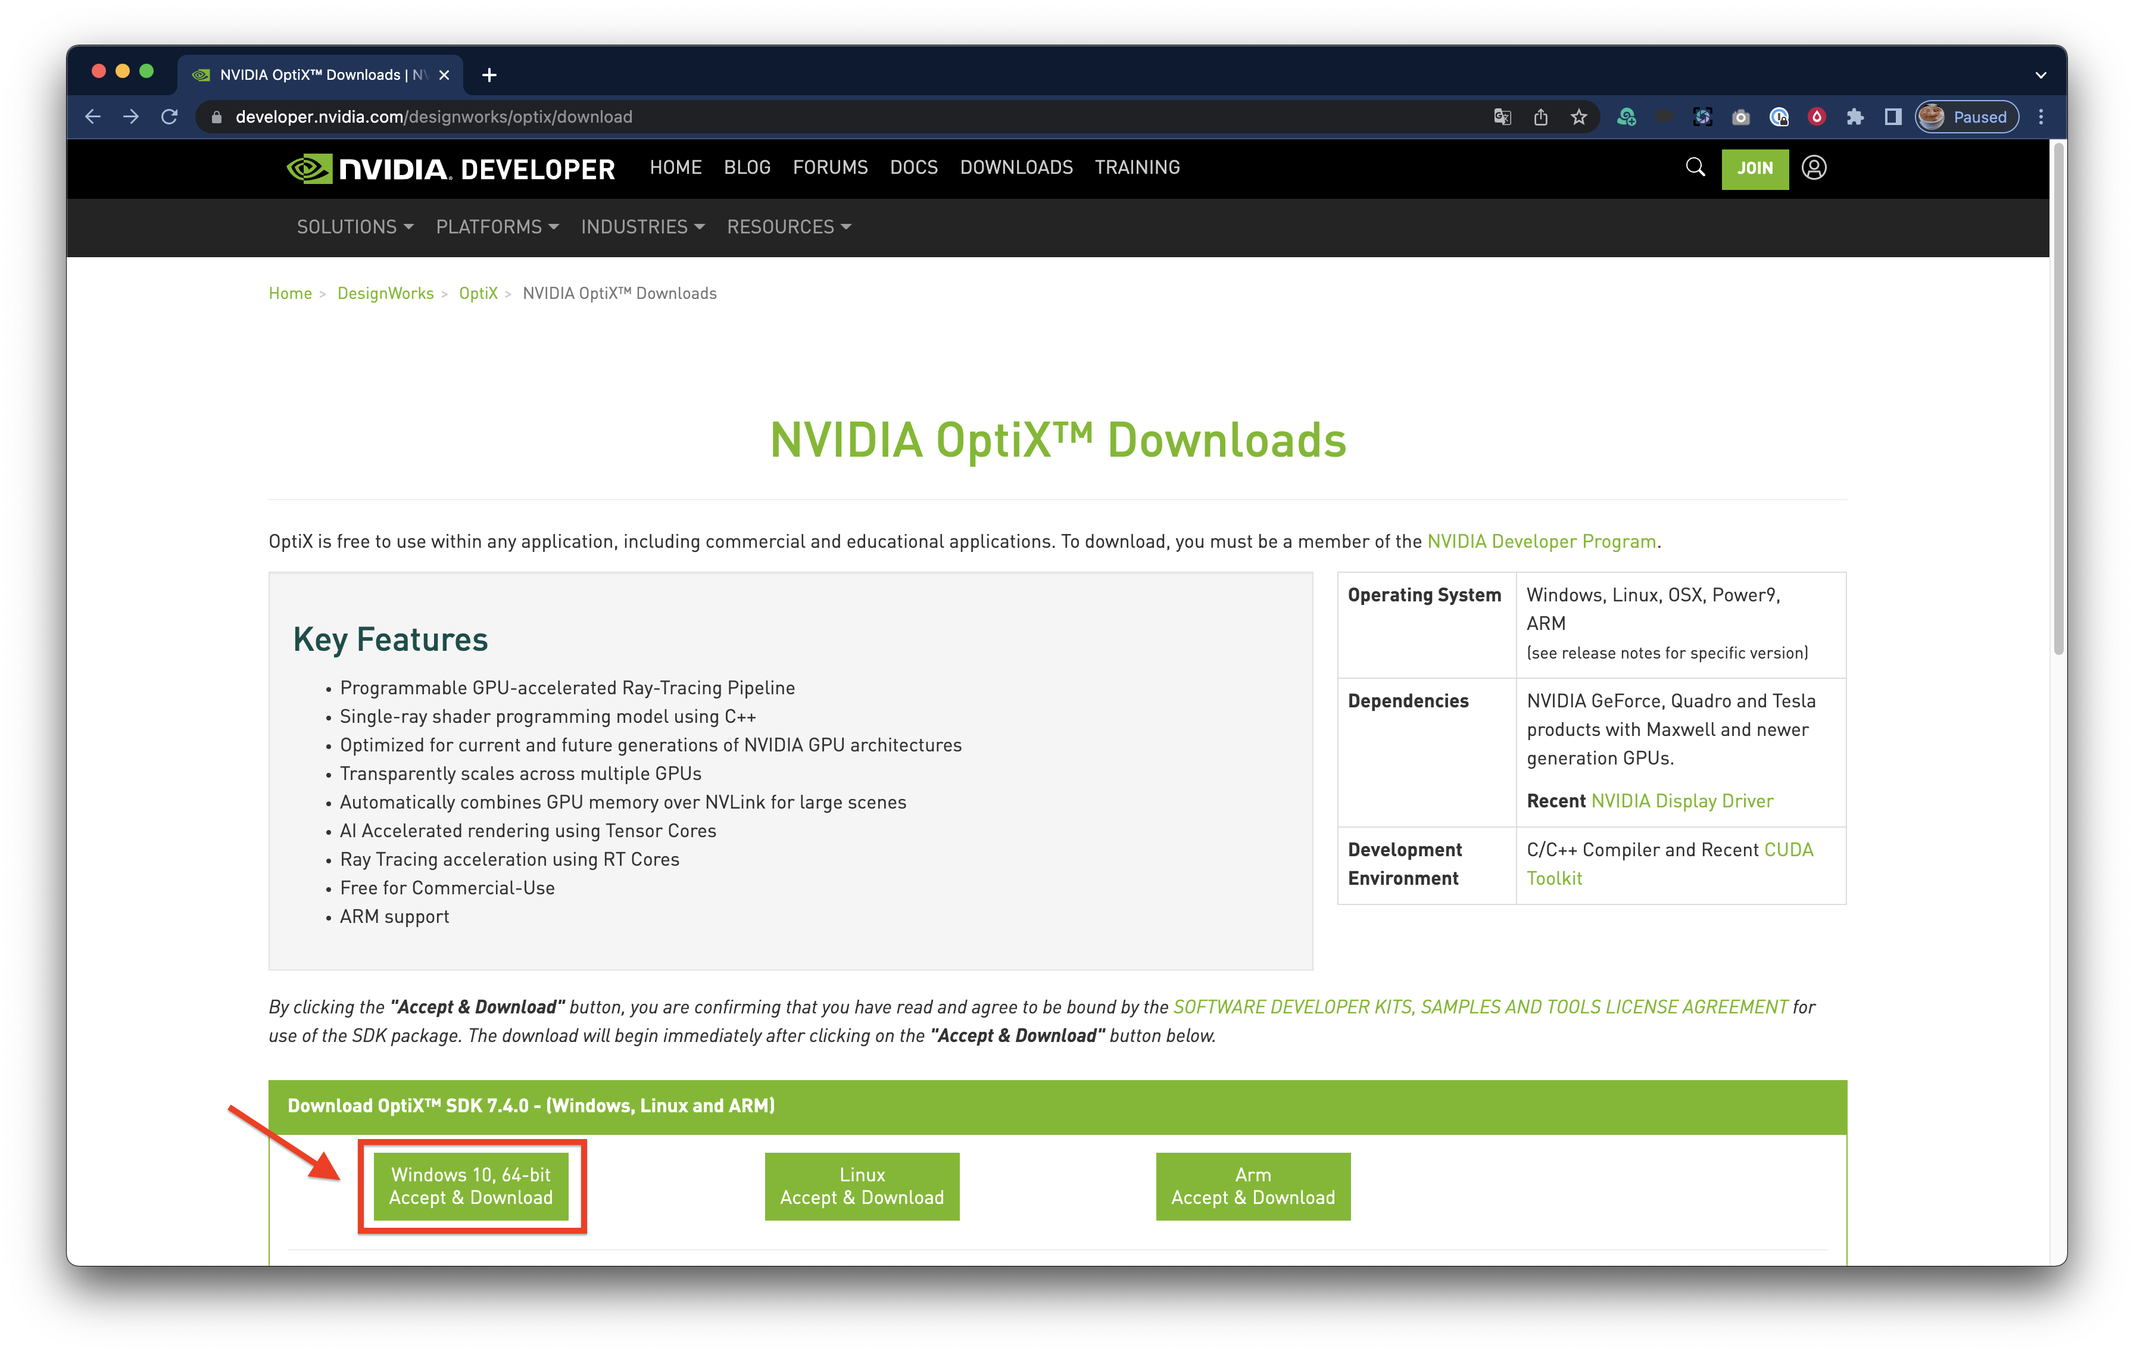Click the NVIDIA site search magnifier
The width and height of the screenshot is (2134, 1354).
tap(1695, 167)
